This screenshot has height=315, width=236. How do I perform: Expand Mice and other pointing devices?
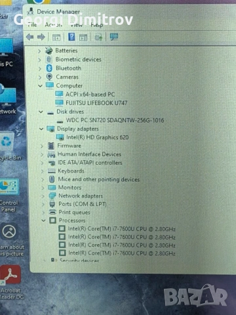[x=43, y=180]
